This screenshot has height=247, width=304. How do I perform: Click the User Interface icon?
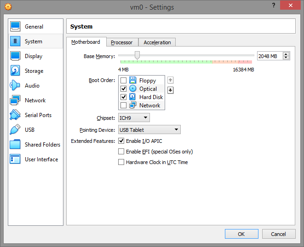tap(15, 159)
